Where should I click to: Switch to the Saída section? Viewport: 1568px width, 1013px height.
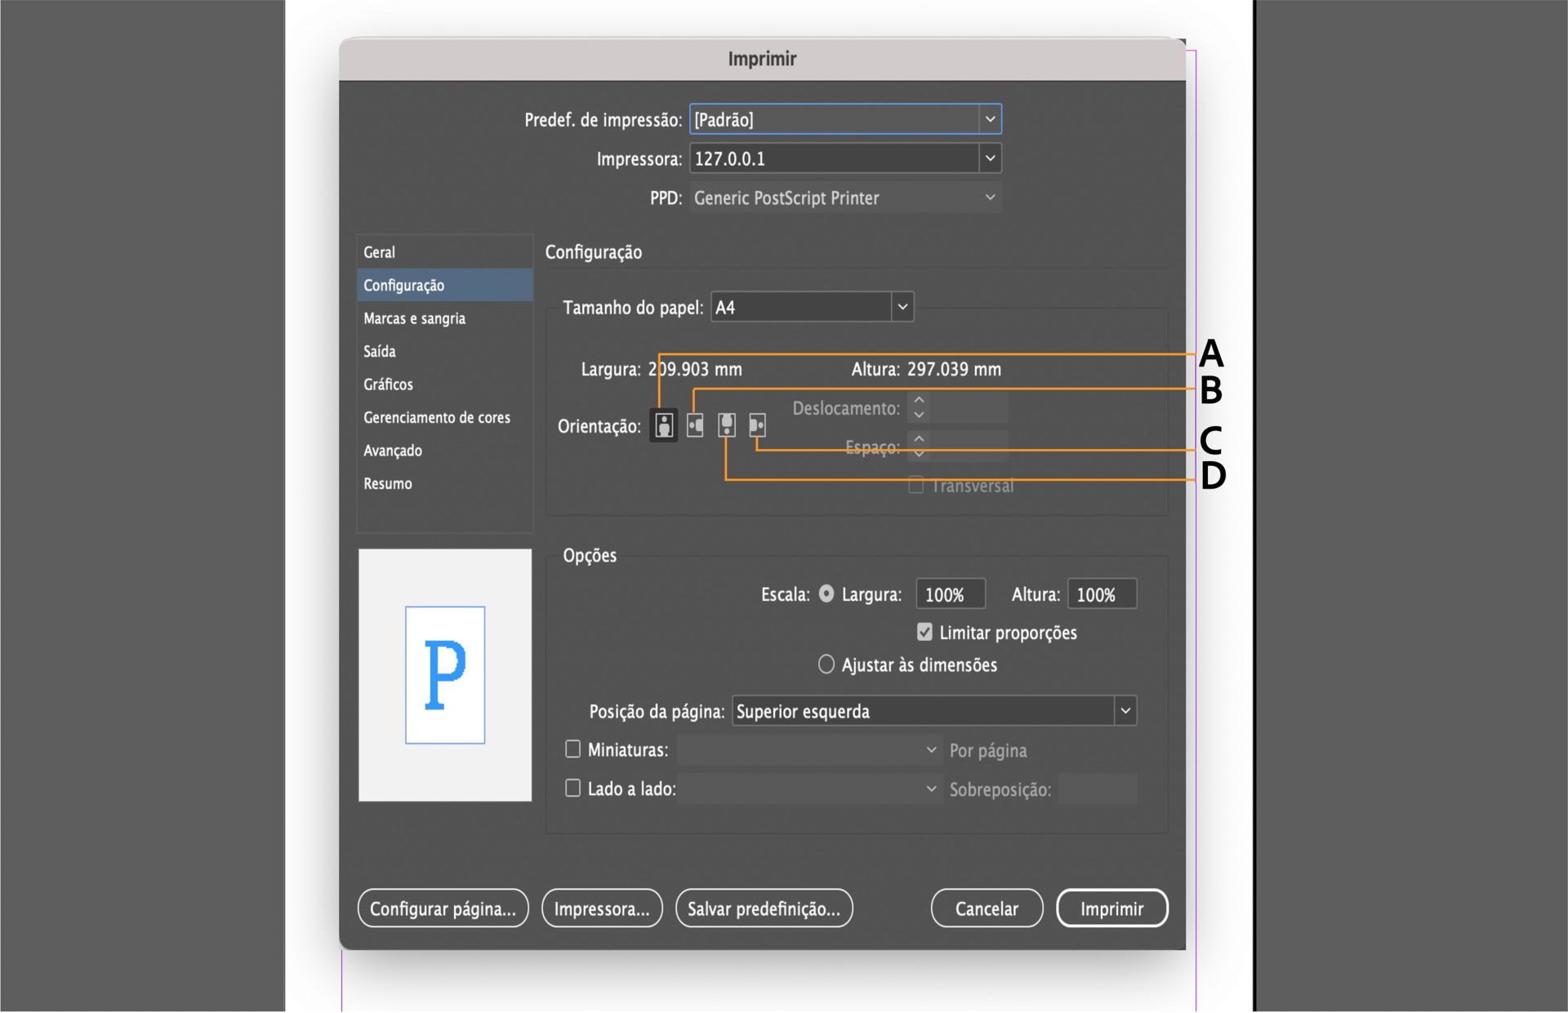pyautogui.click(x=378, y=351)
